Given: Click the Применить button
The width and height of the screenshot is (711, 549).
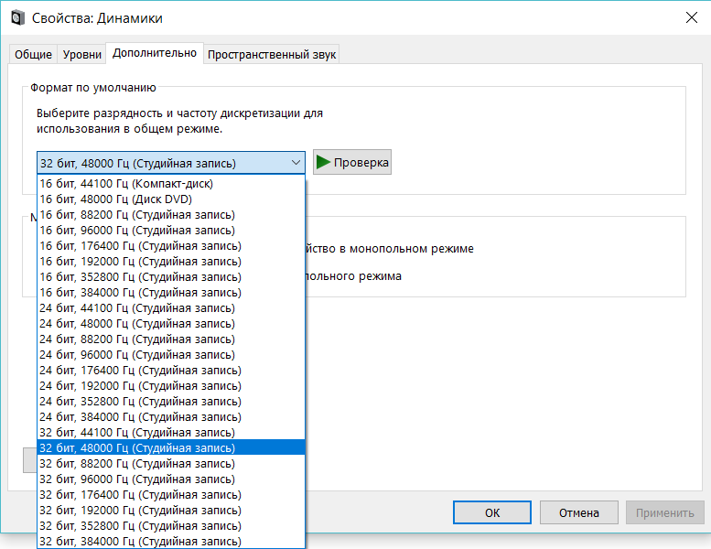Looking at the screenshot, I should 664,512.
